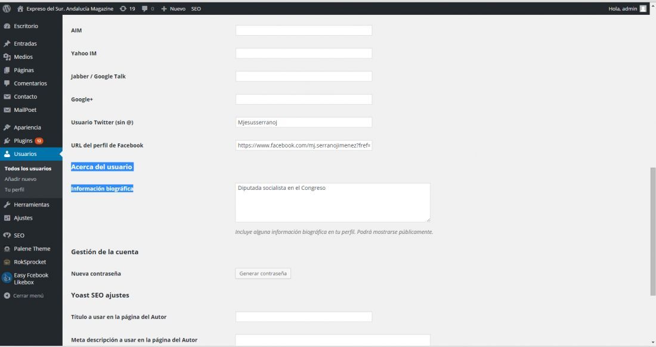Click the Gestión de la cuenta heading
The height and width of the screenshot is (347, 656).
click(x=104, y=252)
